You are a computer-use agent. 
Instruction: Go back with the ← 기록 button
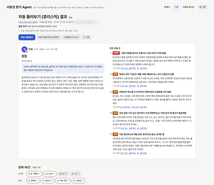point(86,37)
